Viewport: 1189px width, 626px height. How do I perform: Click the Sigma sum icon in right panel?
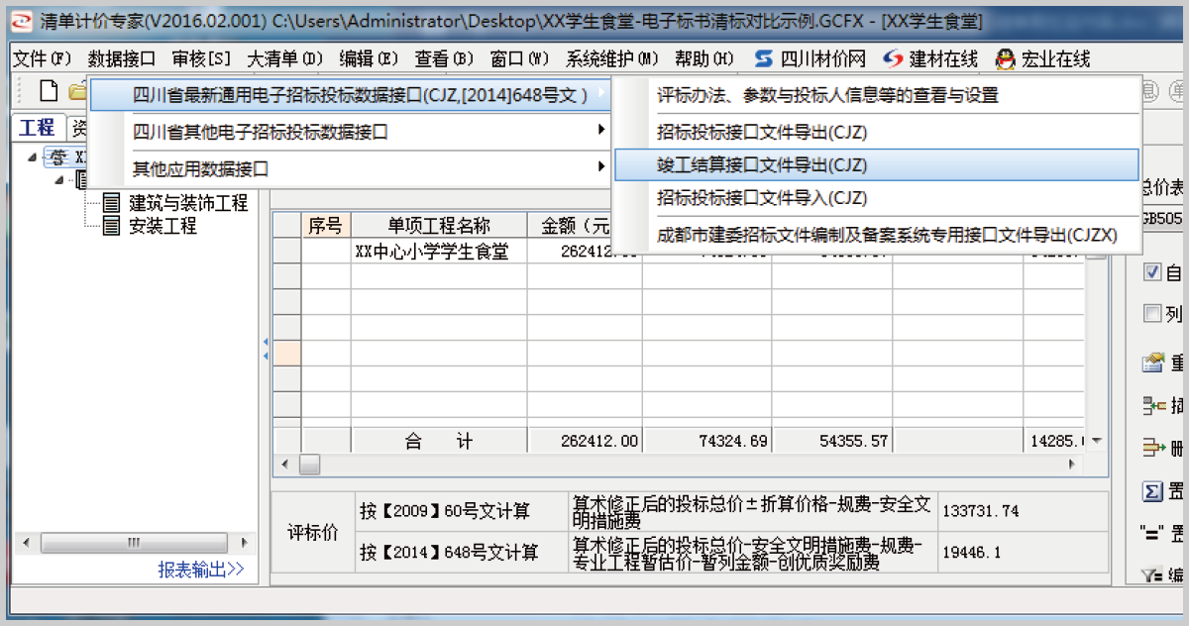point(1152,491)
